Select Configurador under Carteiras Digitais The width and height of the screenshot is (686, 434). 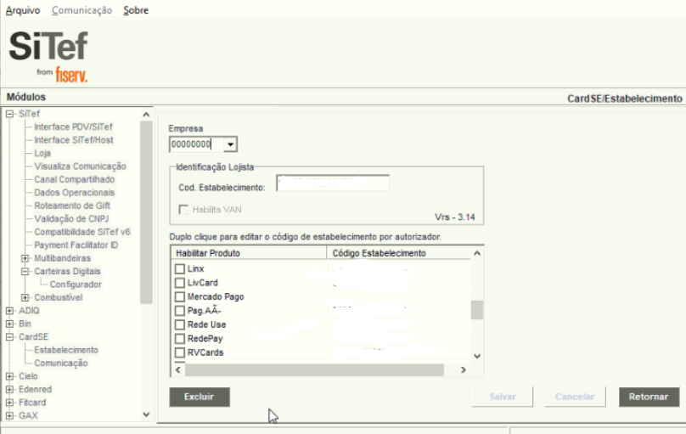tap(76, 285)
